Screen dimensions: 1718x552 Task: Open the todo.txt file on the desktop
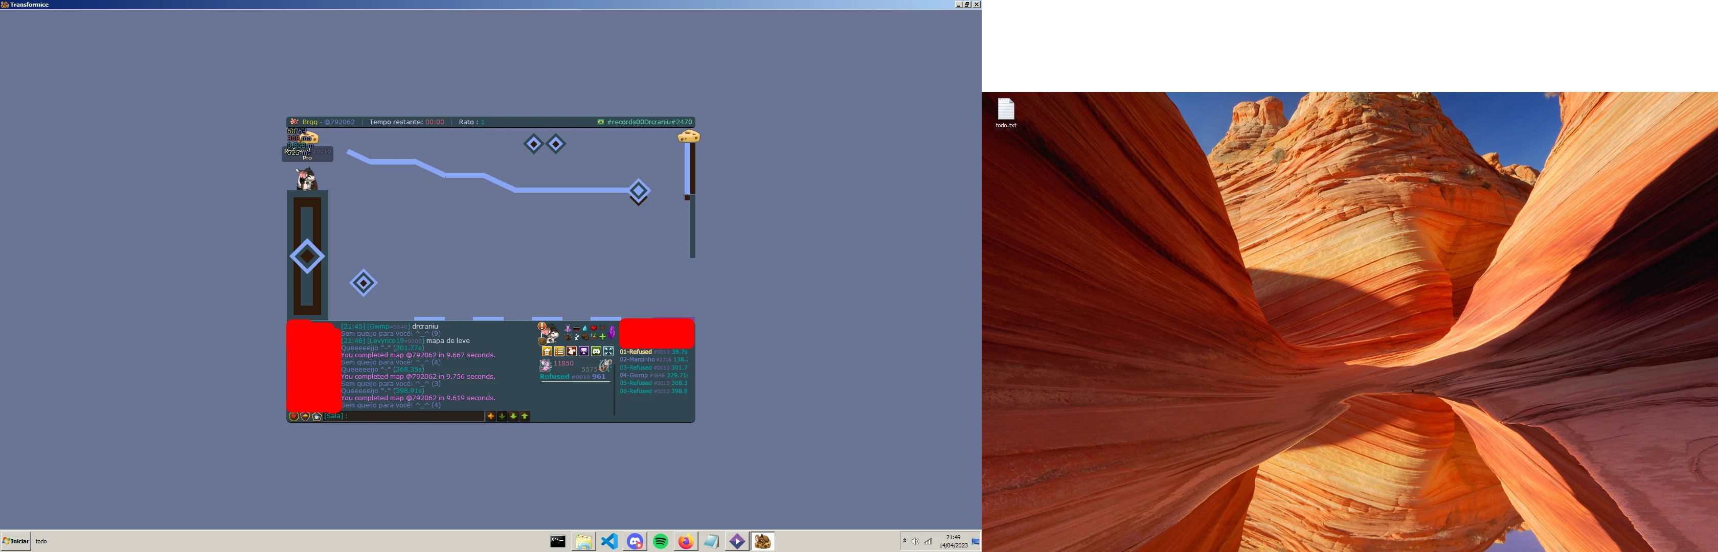pos(1006,113)
